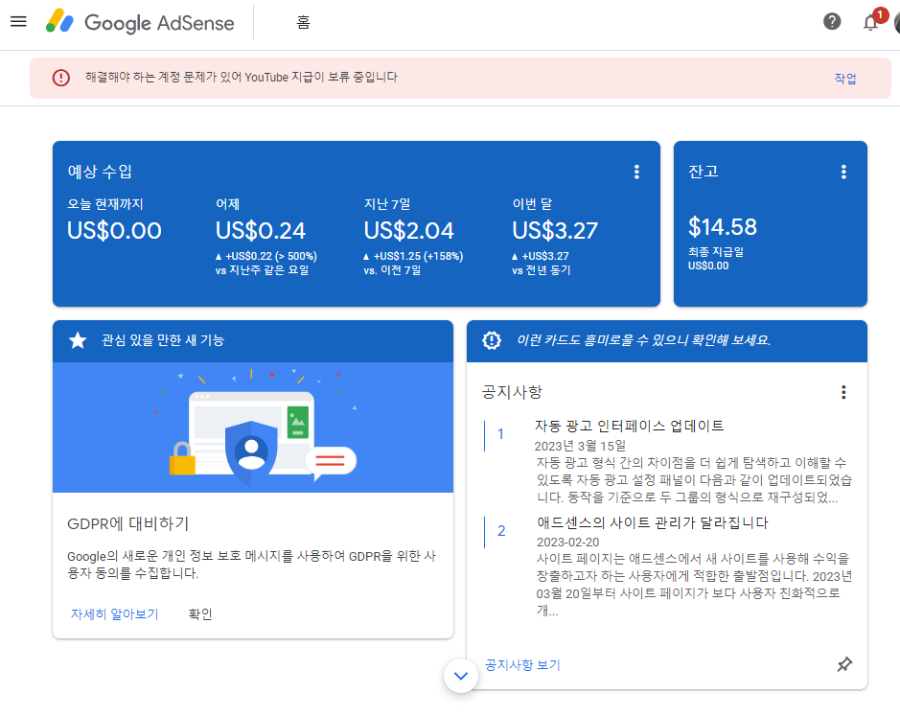
Task: Click 작업 link in the alert banner
Action: (845, 78)
